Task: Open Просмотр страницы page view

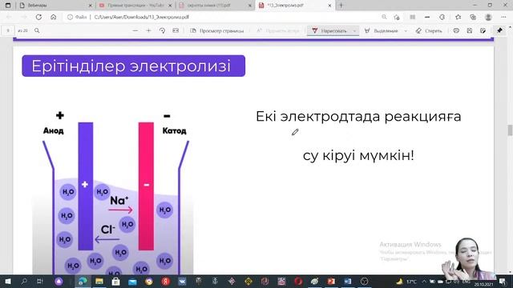Action: [217, 30]
